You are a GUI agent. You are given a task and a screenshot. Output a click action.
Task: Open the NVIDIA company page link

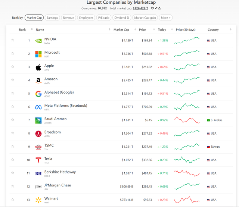click(50, 39)
